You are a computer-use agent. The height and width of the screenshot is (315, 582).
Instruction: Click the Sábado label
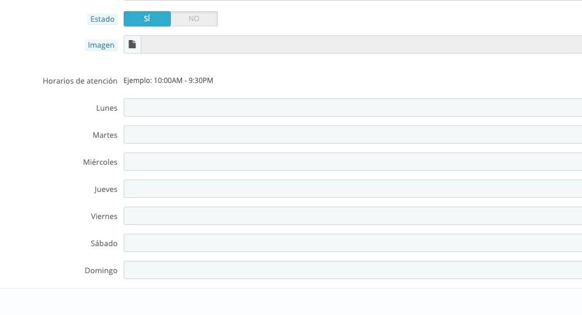coord(104,243)
